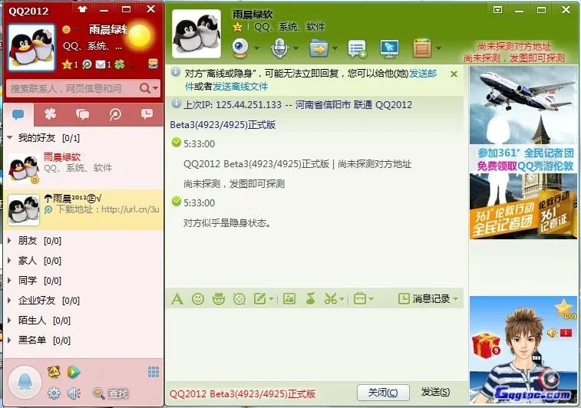Open dropdown arrow beside 消息记录
The width and height of the screenshot is (581, 408).
point(455,299)
